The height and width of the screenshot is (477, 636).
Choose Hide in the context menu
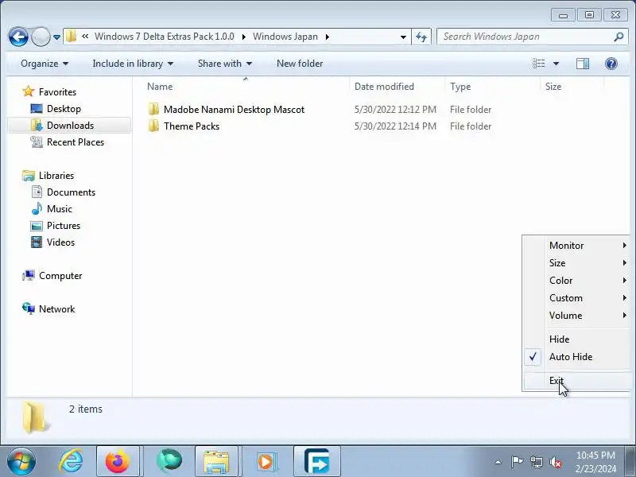pyautogui.click(x=577, y=339)
